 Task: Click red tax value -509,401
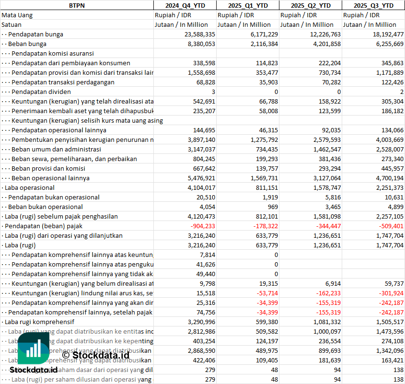(391, 226)
